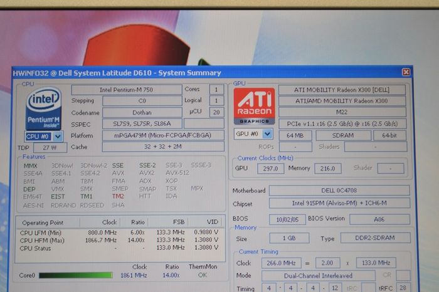Click the Core0 ratio value 14.00x

(171, 275)
